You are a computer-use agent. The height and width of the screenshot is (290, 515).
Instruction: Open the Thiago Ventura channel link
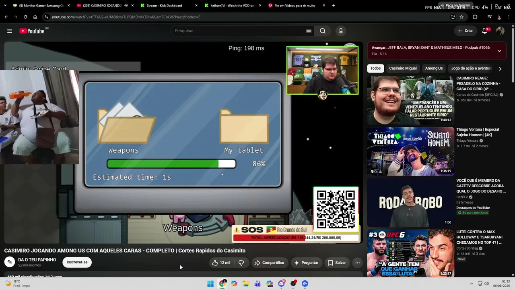point(467,141)
